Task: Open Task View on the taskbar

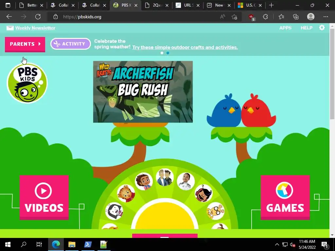Action: (x=39, y=244)
